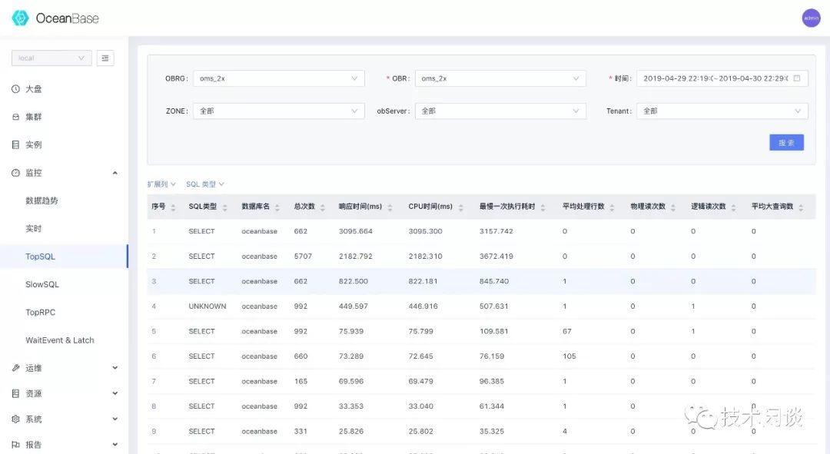Open the 实时 submenu item
Image resolution: width=830 pixels, height=454 pixels.
[x=34, y=229]
